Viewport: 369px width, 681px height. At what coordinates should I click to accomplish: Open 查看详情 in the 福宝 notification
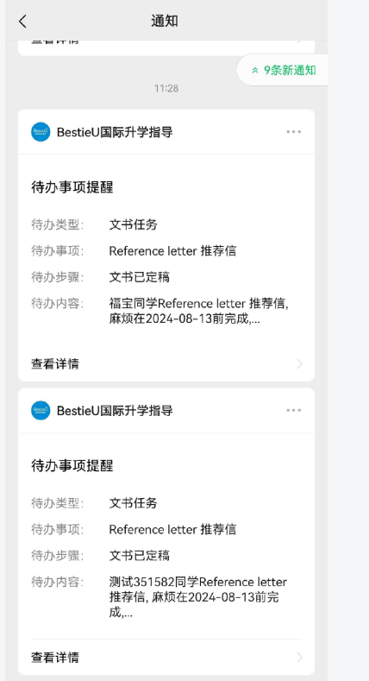pos(166,364)
